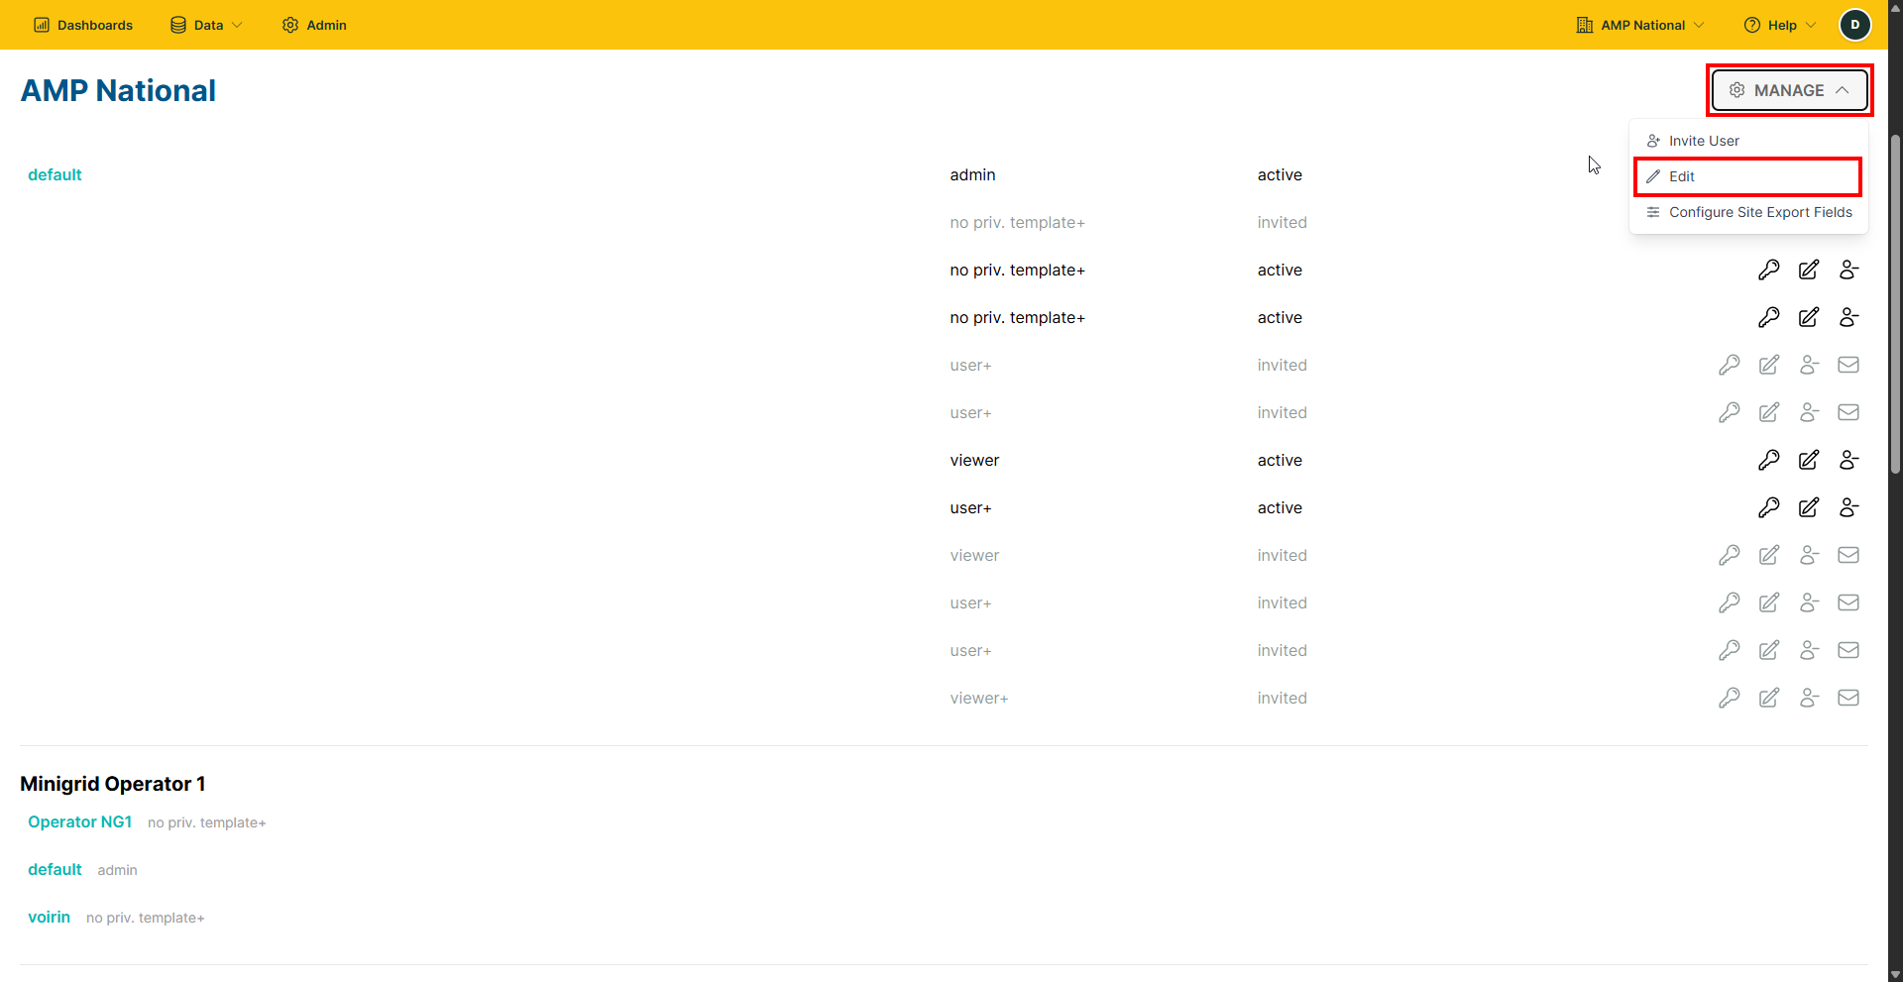Open the Operator NG1 link

79,821
